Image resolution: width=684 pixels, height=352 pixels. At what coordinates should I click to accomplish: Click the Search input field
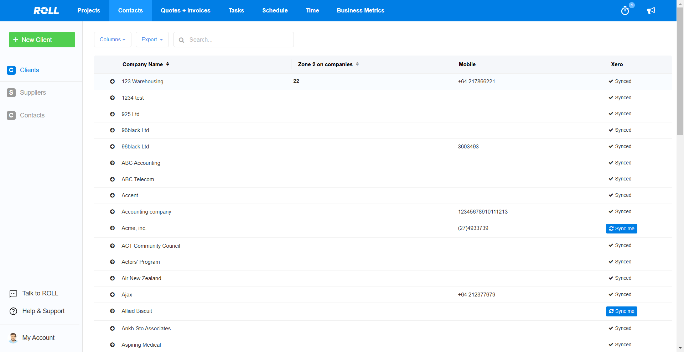tap(239, 40)
